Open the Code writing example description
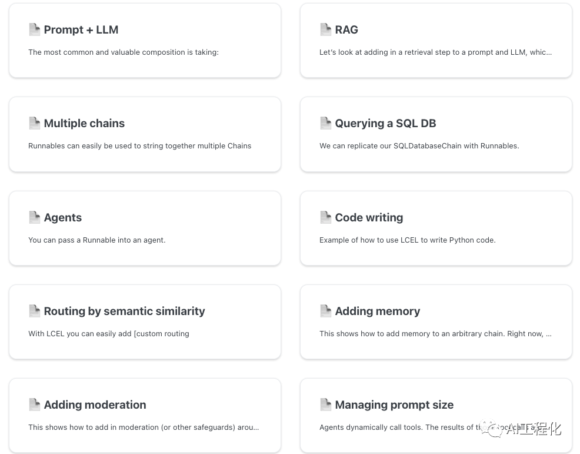 [407, 240]
